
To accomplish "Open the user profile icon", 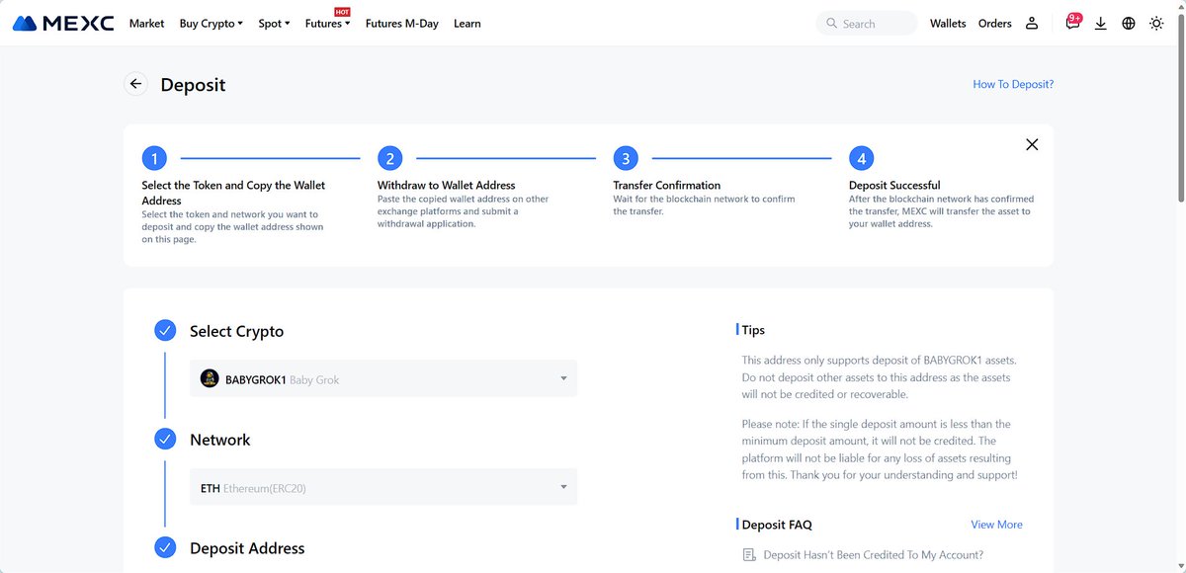I will pyautogui.click(x=1032, y=24).
